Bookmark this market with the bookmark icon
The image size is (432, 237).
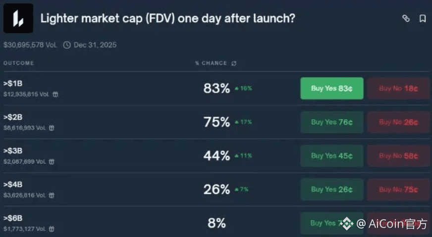[x=423, y=19]
